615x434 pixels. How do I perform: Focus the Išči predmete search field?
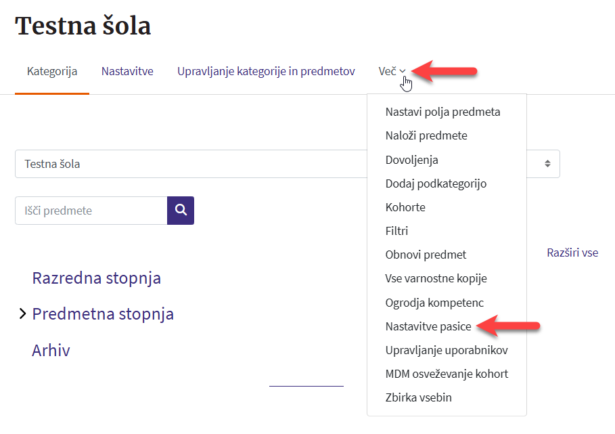(x=91, y=211)
